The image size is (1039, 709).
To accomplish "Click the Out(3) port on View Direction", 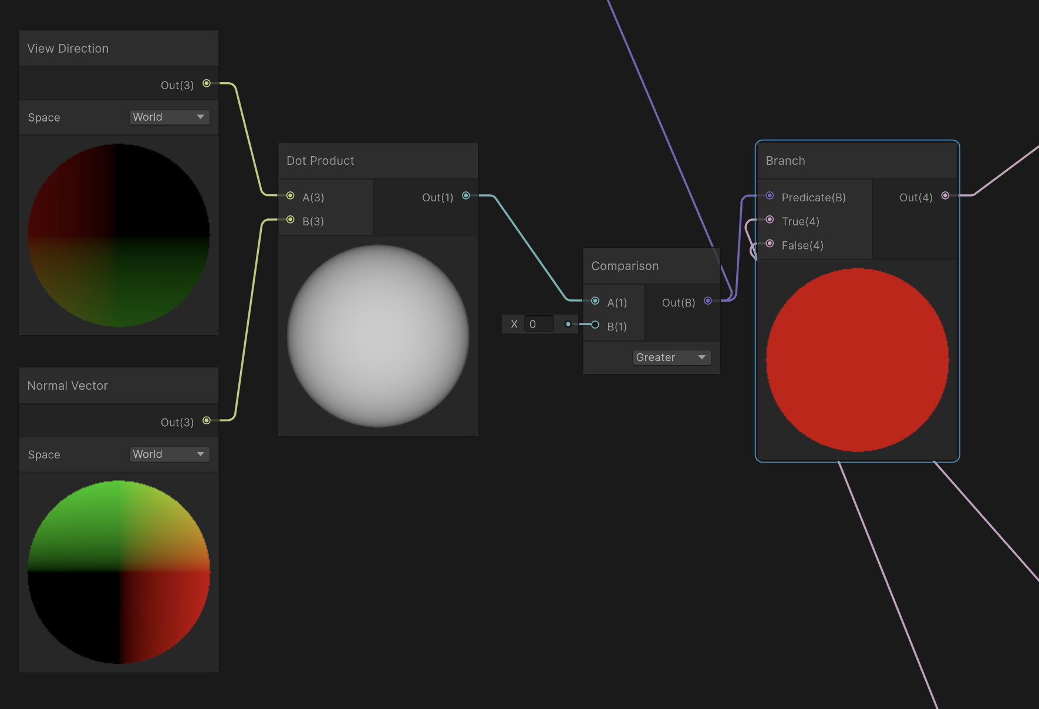I will click(x=206, y=83).
